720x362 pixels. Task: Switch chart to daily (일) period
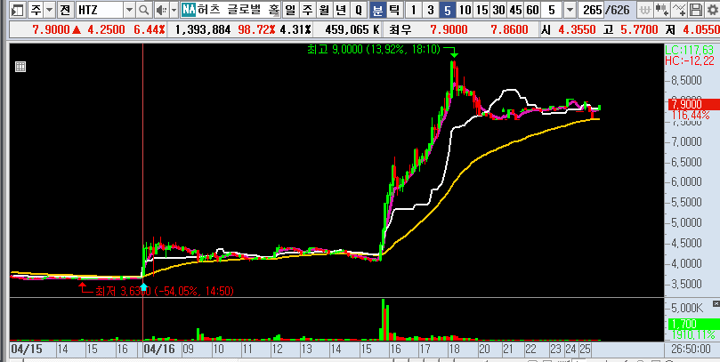click(290, 10)
